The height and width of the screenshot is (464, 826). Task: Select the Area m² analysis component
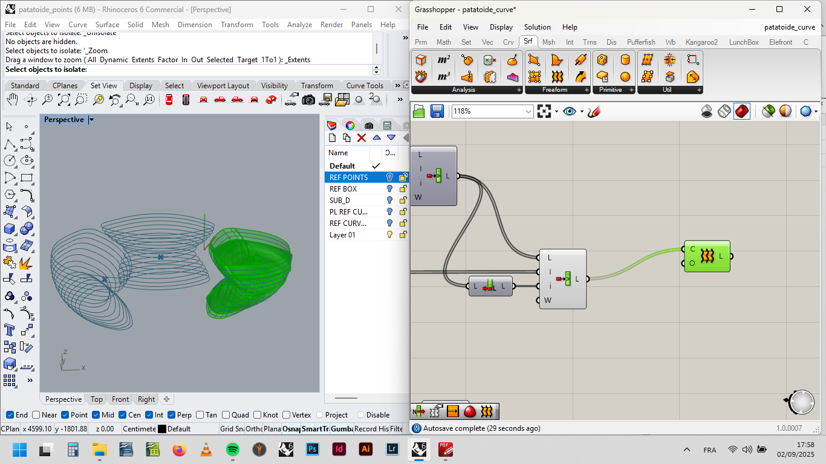pos(444,60)
